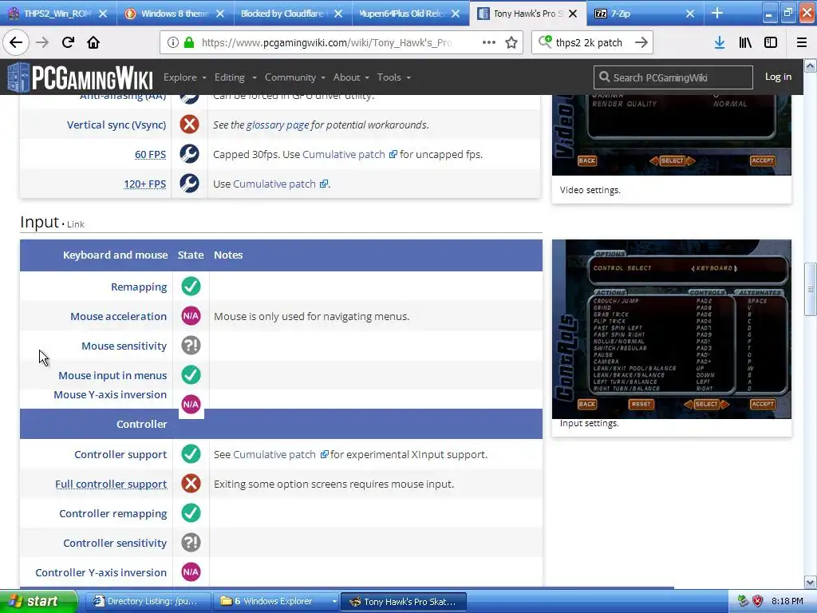This screenshot has height=613, width=817.
Task: Click the security shield tray icon
Action: coord(757,601)
